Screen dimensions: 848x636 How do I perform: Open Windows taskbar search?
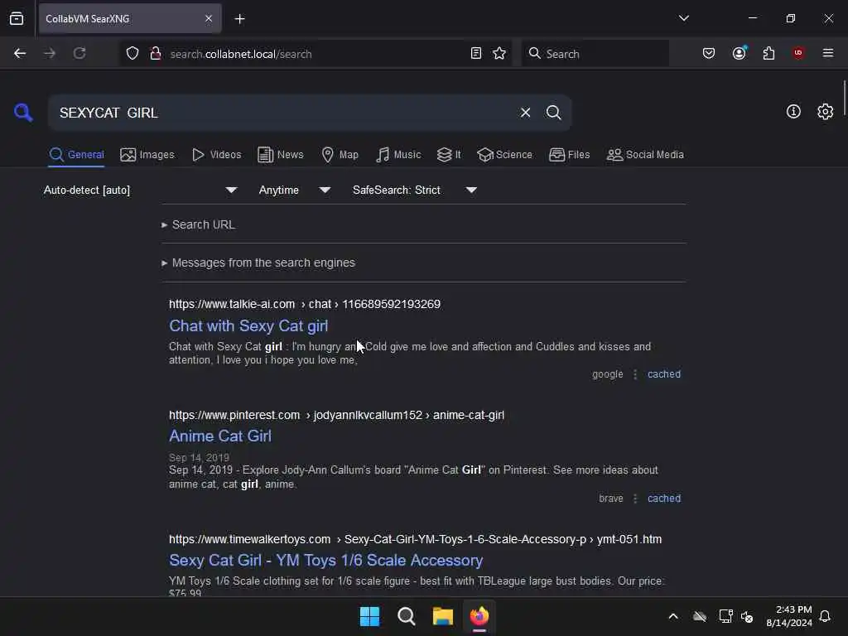pos(406,616)
